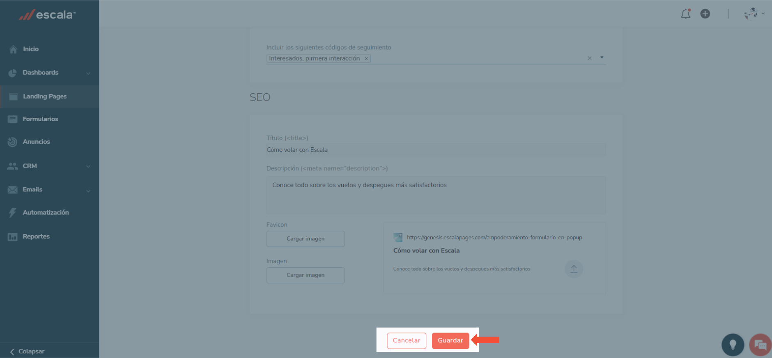Open the lightbulb help icon
This screenshot has height=358, width=772.
click(x=733, y=345)
